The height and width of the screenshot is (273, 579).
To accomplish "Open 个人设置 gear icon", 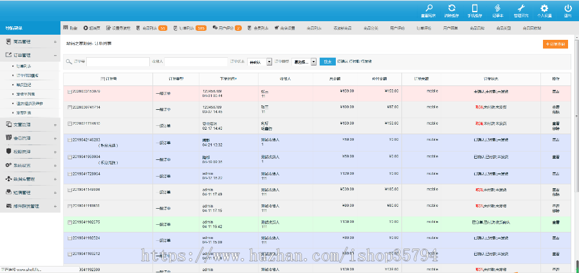I will (x=544, y=8).
